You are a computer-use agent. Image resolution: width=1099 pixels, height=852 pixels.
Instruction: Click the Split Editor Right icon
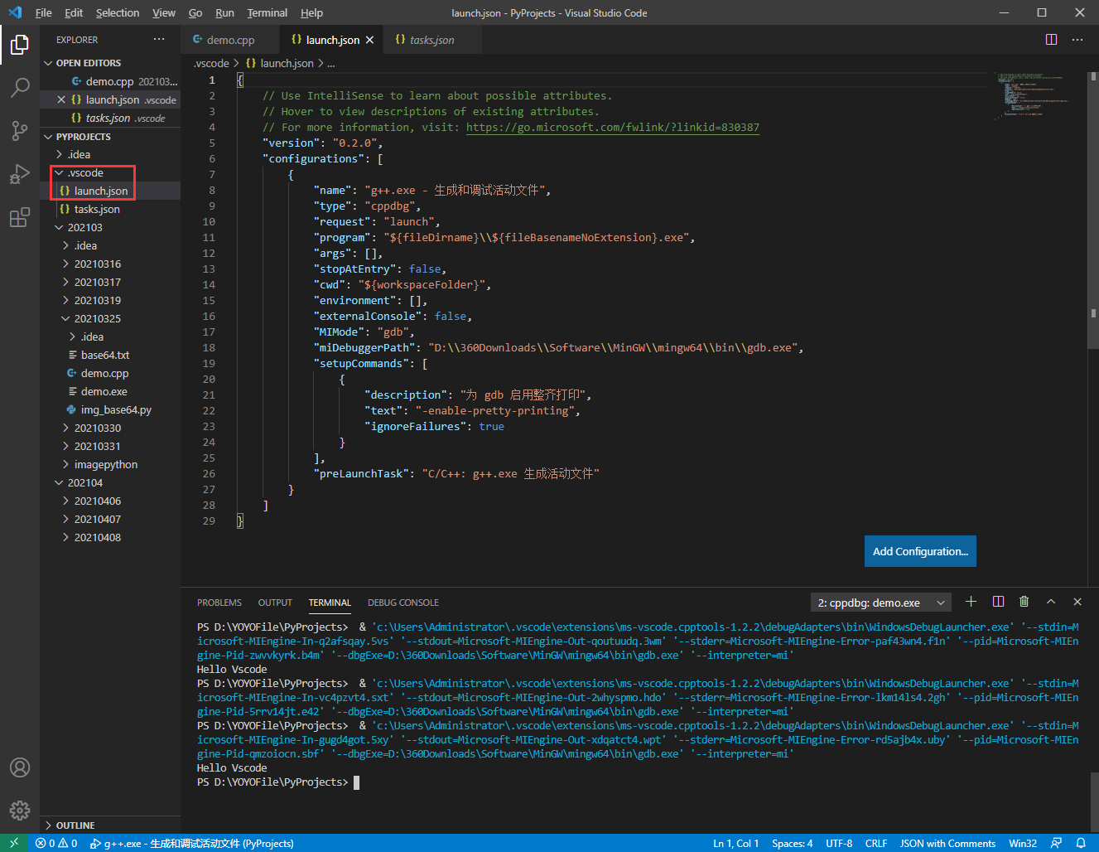(1051, 40)
